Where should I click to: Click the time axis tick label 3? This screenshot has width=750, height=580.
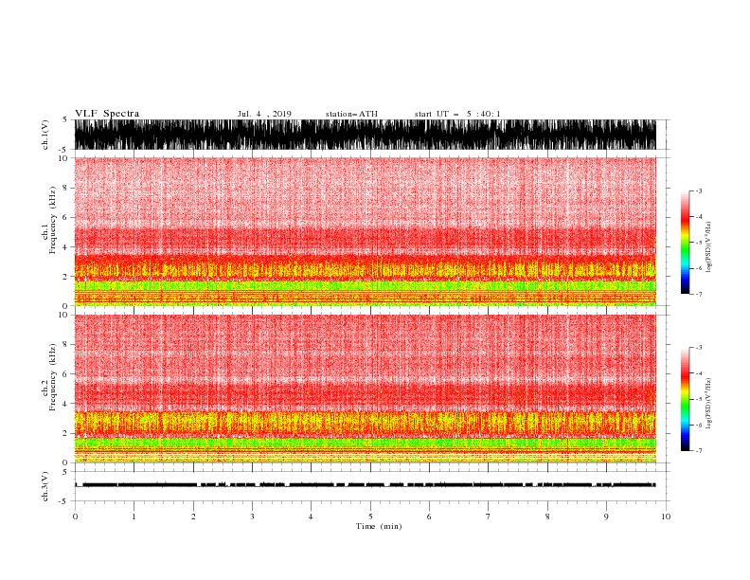click(x=252, y=517)
